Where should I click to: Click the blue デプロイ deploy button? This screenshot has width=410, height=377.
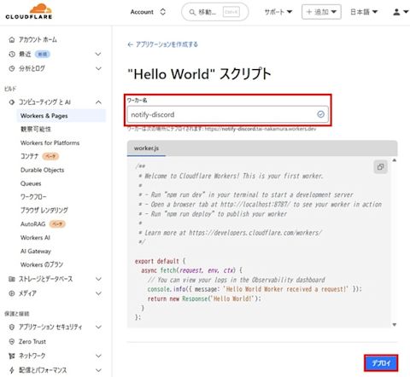[381, 363]
